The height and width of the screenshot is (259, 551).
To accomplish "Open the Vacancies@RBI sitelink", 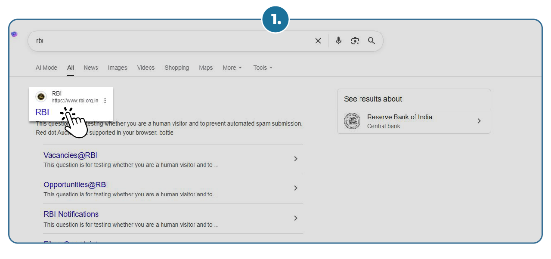I will point(71,155).
